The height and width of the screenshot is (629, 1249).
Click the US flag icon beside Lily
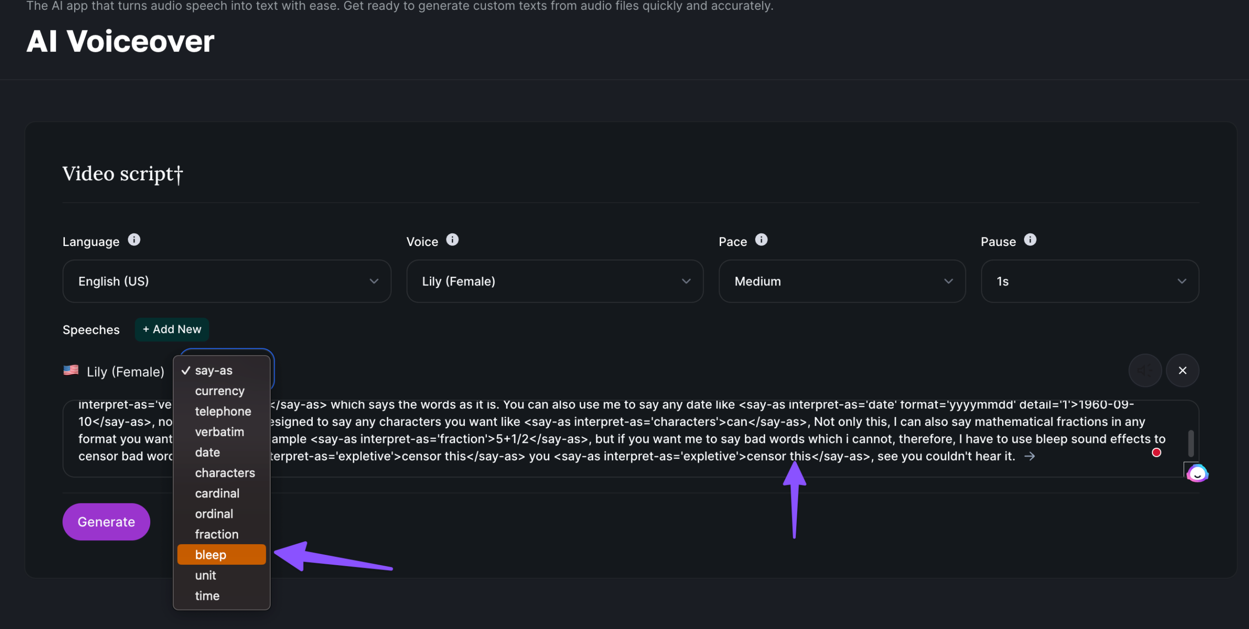[71, 370]
